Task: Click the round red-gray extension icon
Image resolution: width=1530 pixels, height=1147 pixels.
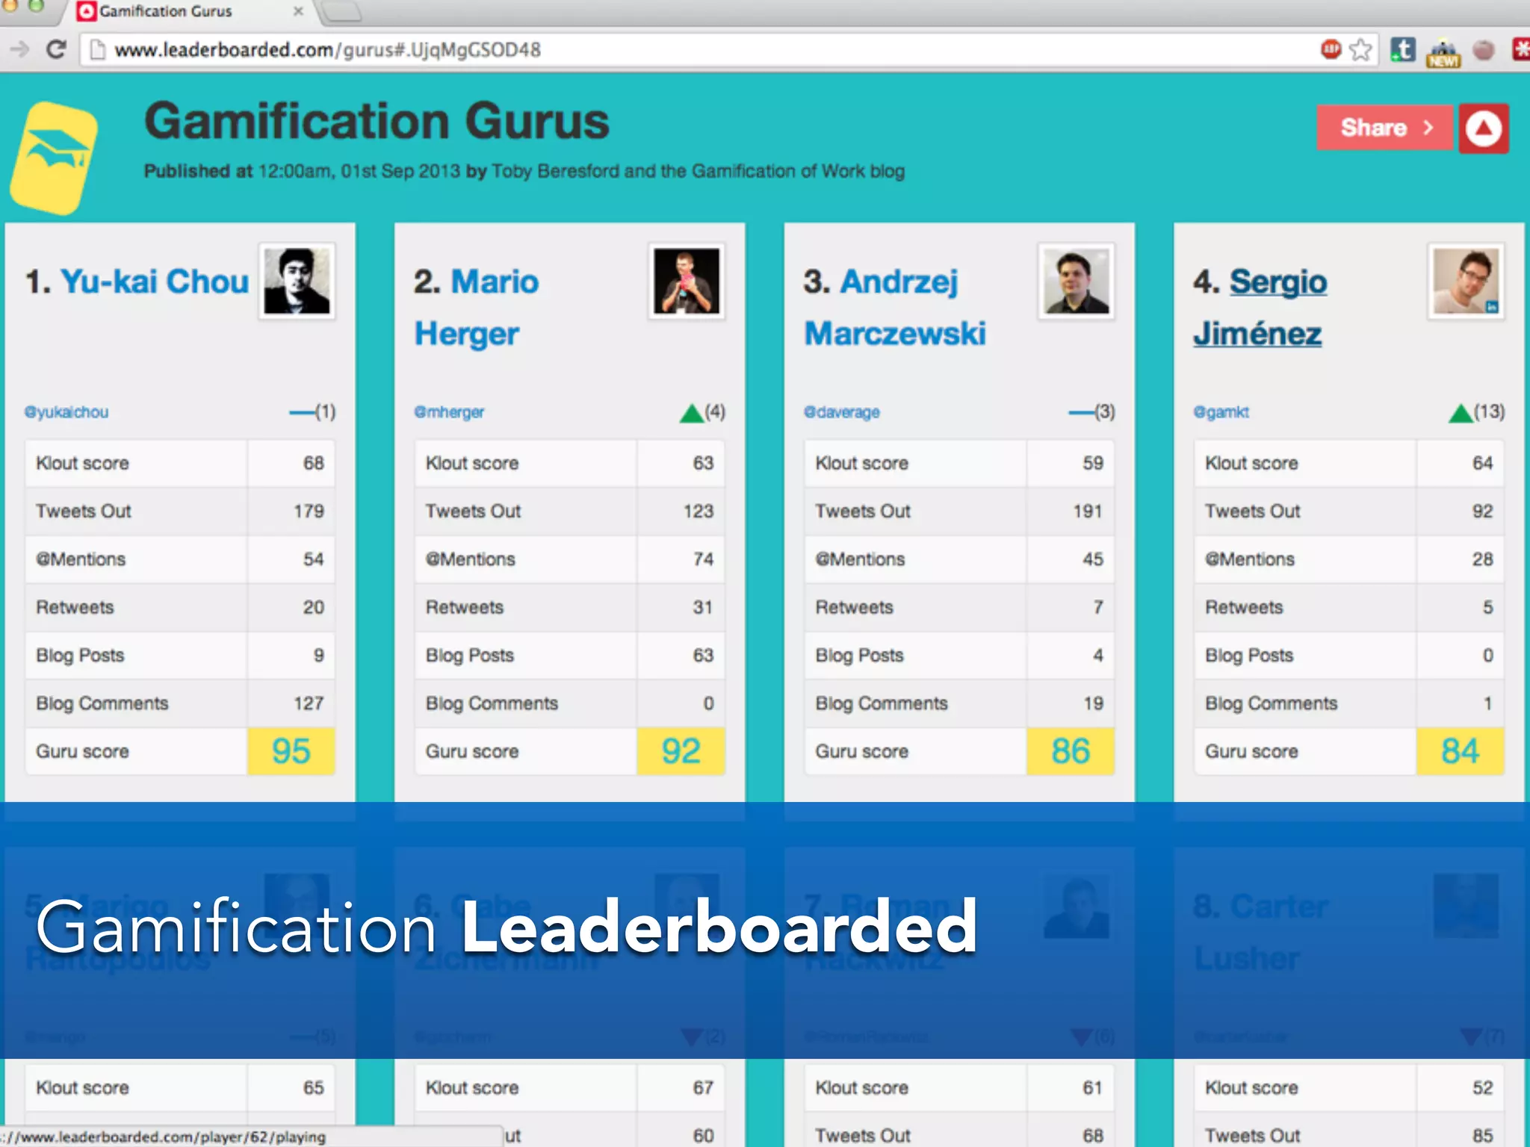Action: [x=1483, y=50]
